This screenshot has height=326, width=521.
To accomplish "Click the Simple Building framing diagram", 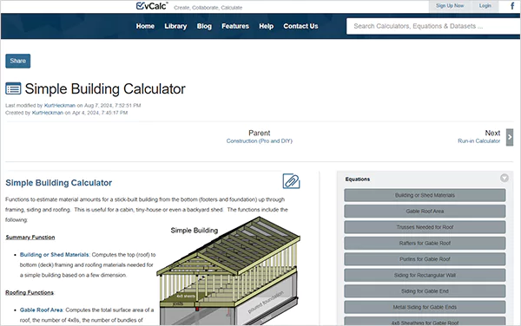I will click(228, 271).
